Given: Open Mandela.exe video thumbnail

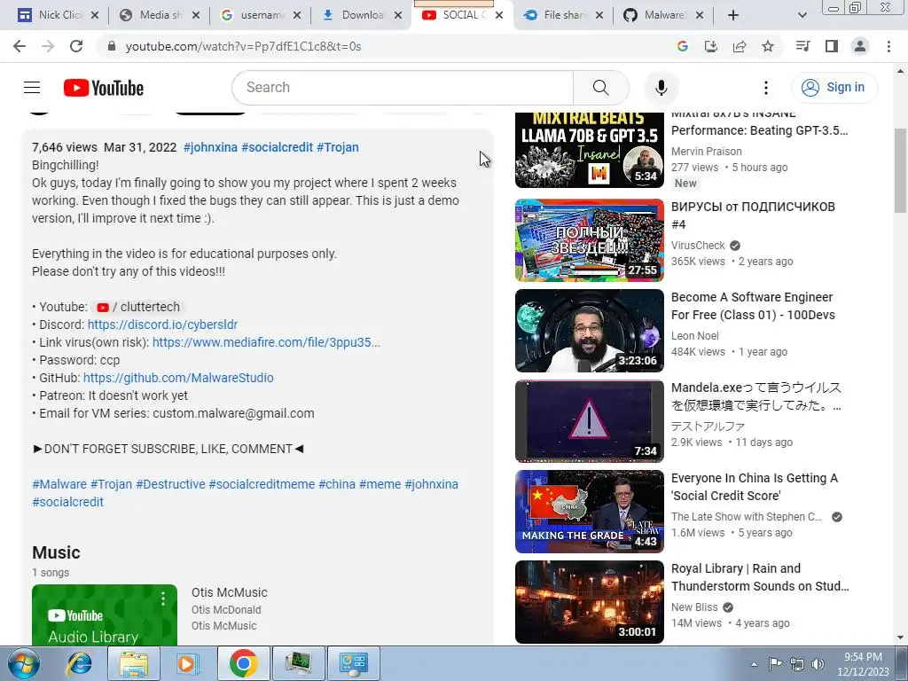Looking at the screenshot, I should click(x=589, y=421).
